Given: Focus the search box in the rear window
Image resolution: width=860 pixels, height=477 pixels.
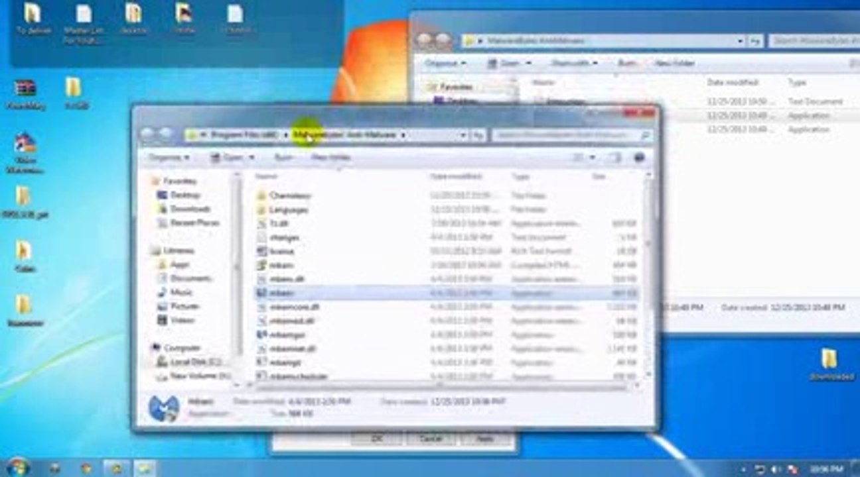Looking at the screenshot, I should 814,41.
